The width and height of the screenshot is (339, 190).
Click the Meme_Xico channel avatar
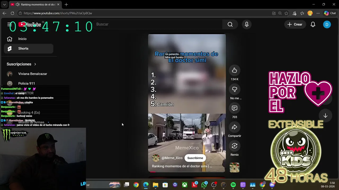156,158
